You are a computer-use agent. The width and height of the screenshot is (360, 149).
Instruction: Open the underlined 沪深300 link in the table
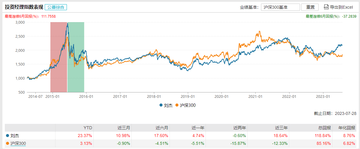click(18, 144)
